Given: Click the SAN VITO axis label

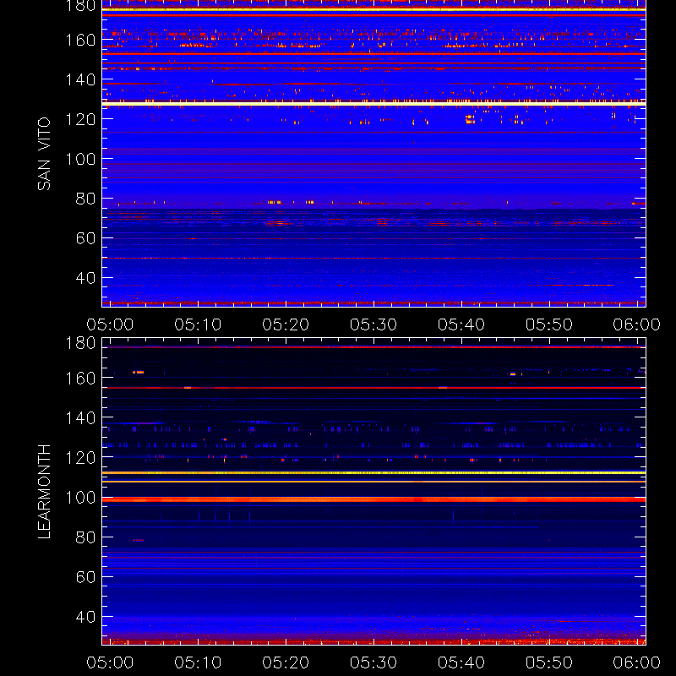Looking at the screenshot, I should [x=44, y=154].
